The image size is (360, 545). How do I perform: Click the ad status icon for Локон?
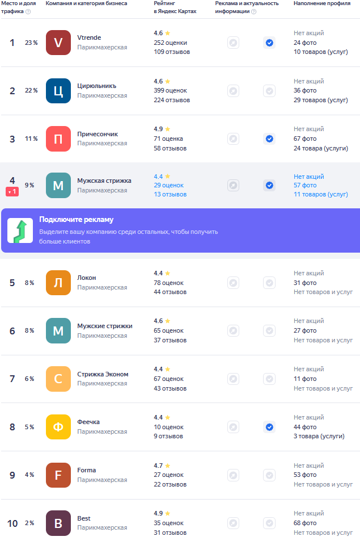click(x=233, y=283)
